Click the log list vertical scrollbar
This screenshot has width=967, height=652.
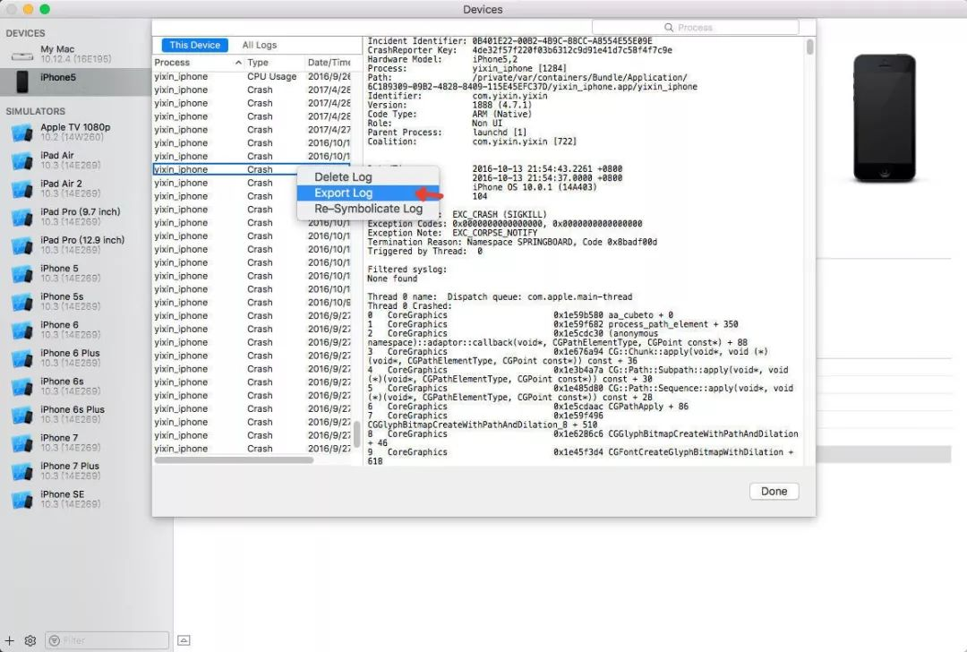point(356,434)
